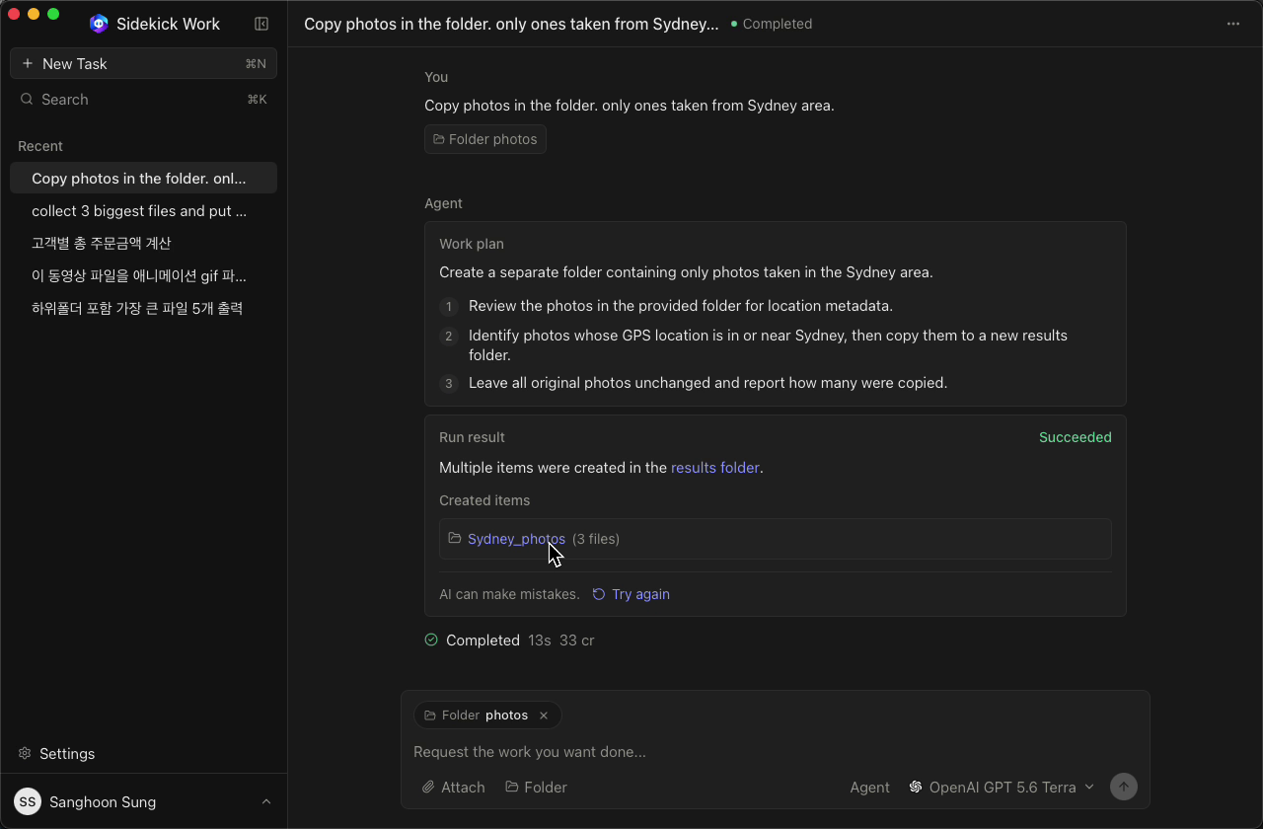
Task: Click the New Task button
Action: pyautogui.click(x=143, y=63)
